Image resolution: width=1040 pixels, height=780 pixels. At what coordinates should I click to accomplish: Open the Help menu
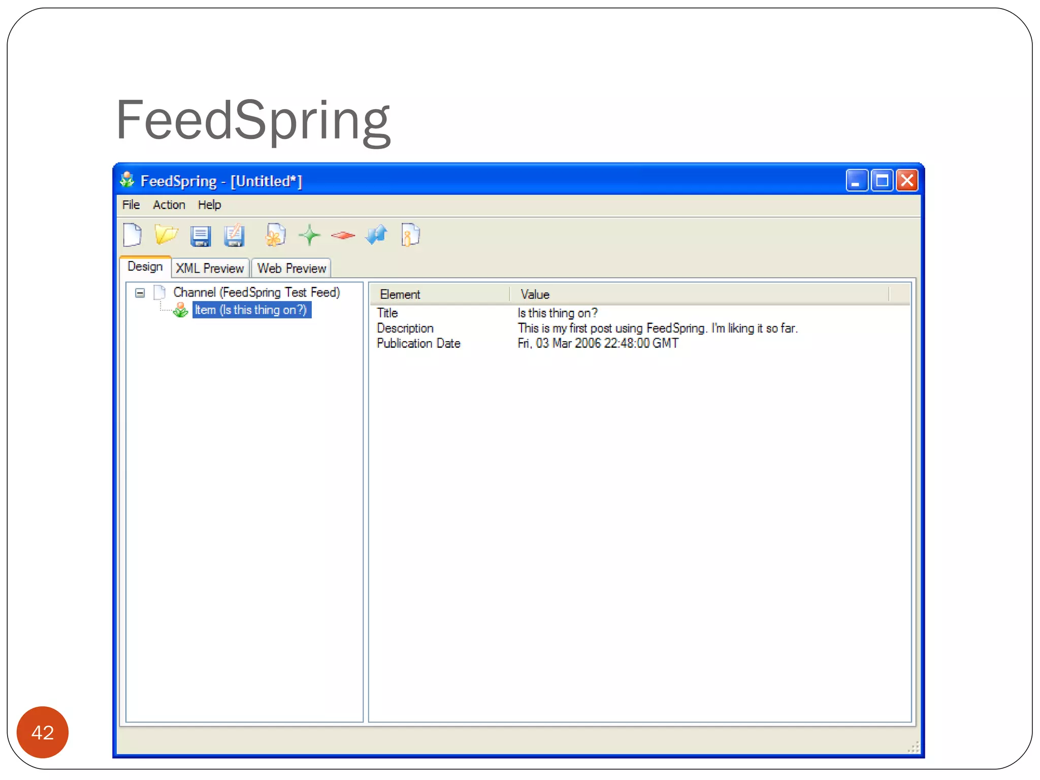click(209, 205)
